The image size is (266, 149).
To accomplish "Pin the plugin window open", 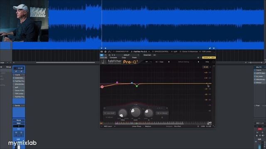I will point(210,48).
